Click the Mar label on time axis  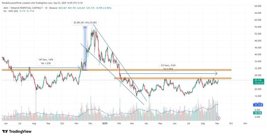point(132,123)
